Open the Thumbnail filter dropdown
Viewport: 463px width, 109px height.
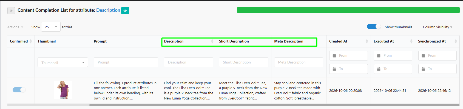[x=63, y=62]
